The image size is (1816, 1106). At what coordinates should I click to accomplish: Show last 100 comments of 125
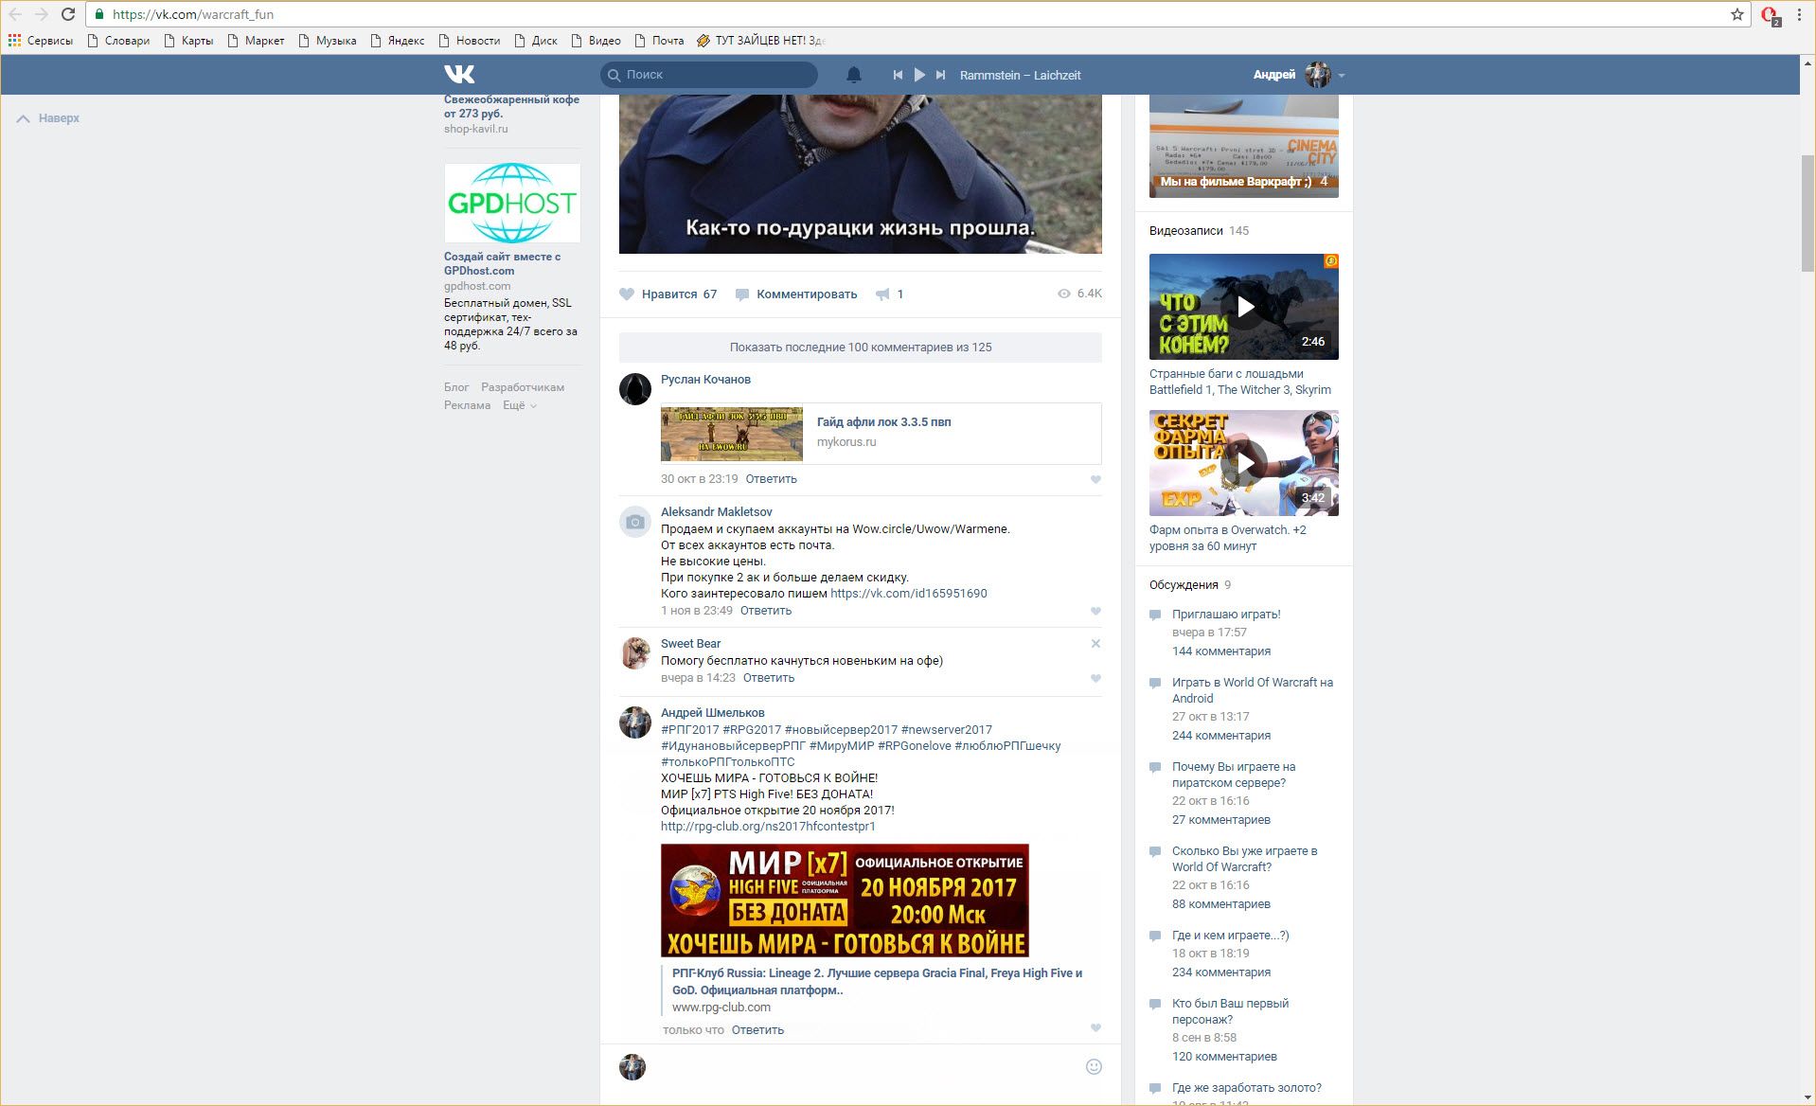(x=860, y=348)
